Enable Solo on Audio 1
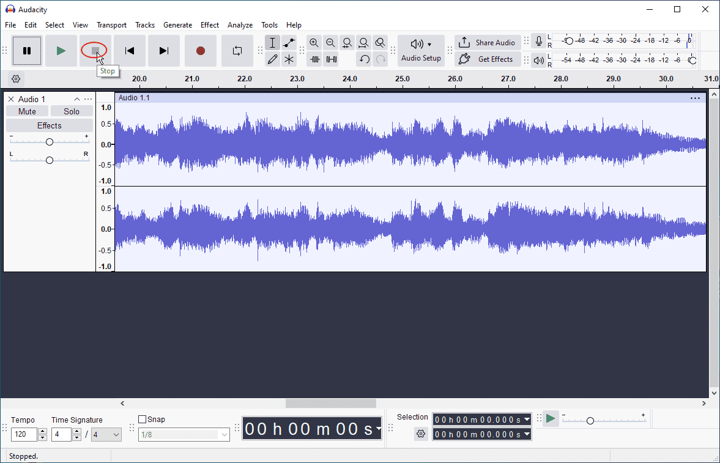This screenshot has height=463, width=720. pos(72,111)
